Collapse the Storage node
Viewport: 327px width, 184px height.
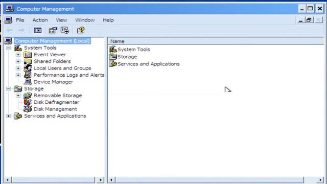tap(8, 89)
